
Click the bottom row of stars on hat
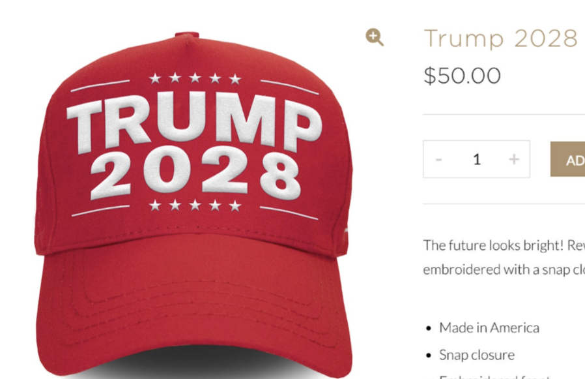195,205
